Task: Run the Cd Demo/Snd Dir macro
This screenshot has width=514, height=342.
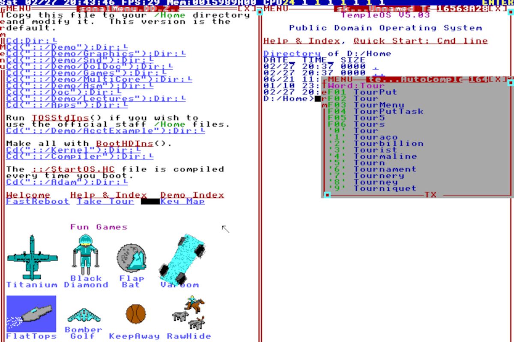Action: 80,60
